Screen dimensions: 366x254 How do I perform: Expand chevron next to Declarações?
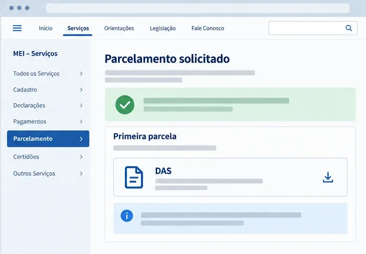81,106
